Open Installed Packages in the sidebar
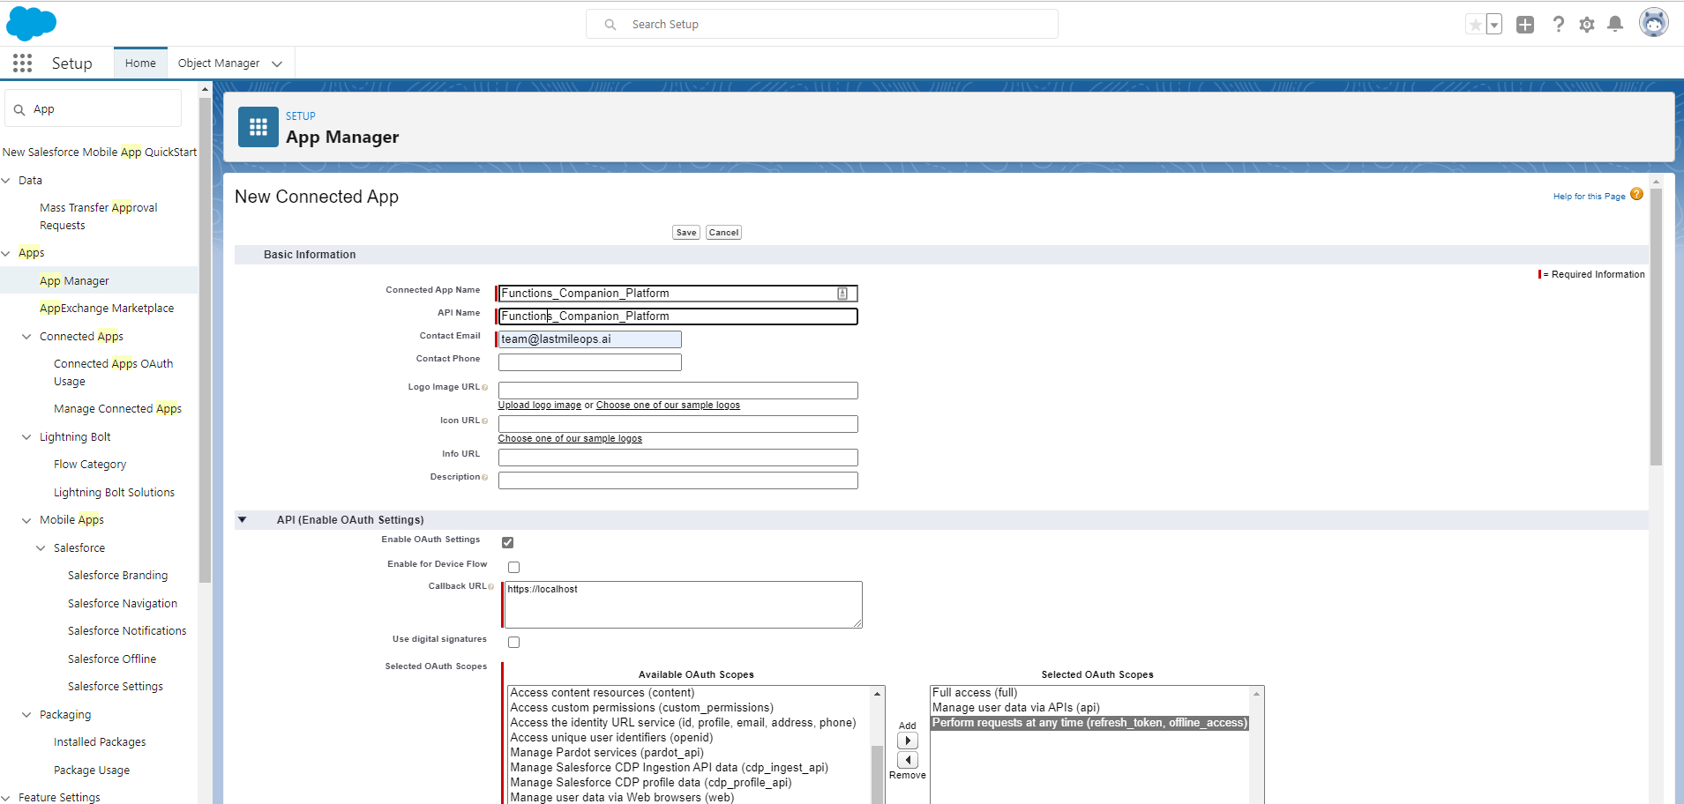This screenshot has width=1684, height=804. (100, 741)
